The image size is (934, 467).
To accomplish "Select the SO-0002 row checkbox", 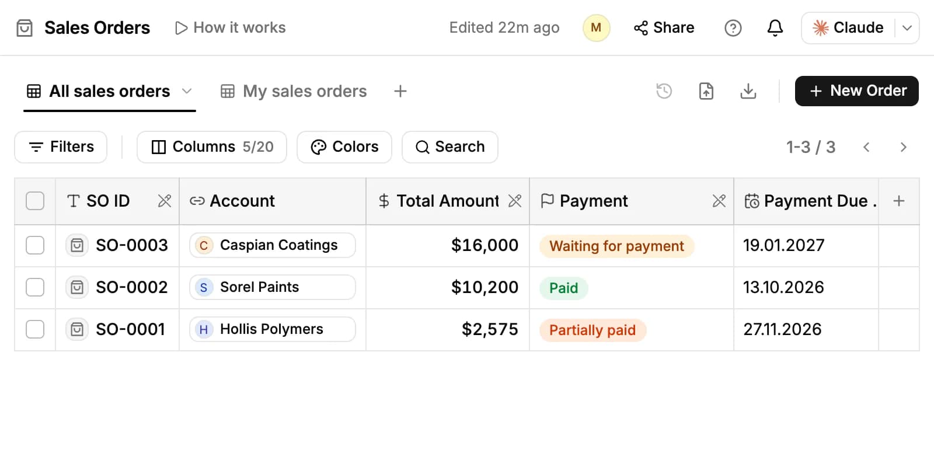I will pyautogui.click(x=35, y=287).
